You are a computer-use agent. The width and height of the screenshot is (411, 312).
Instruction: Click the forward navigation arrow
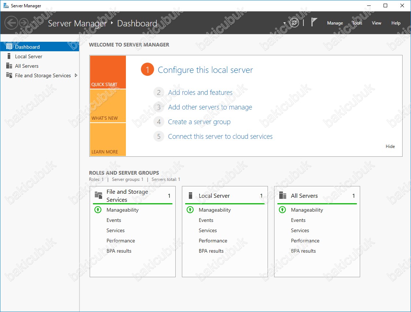(x=24, y=23)
